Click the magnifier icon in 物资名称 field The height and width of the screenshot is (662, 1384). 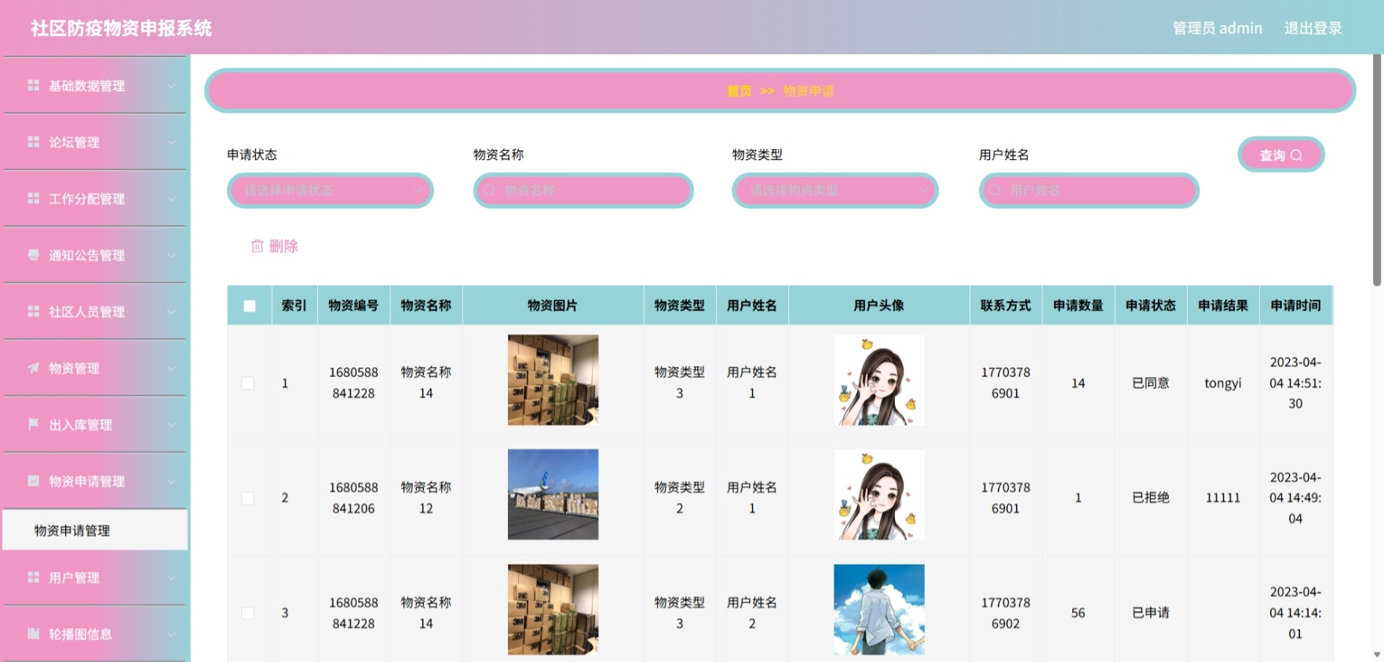point(489,191)
